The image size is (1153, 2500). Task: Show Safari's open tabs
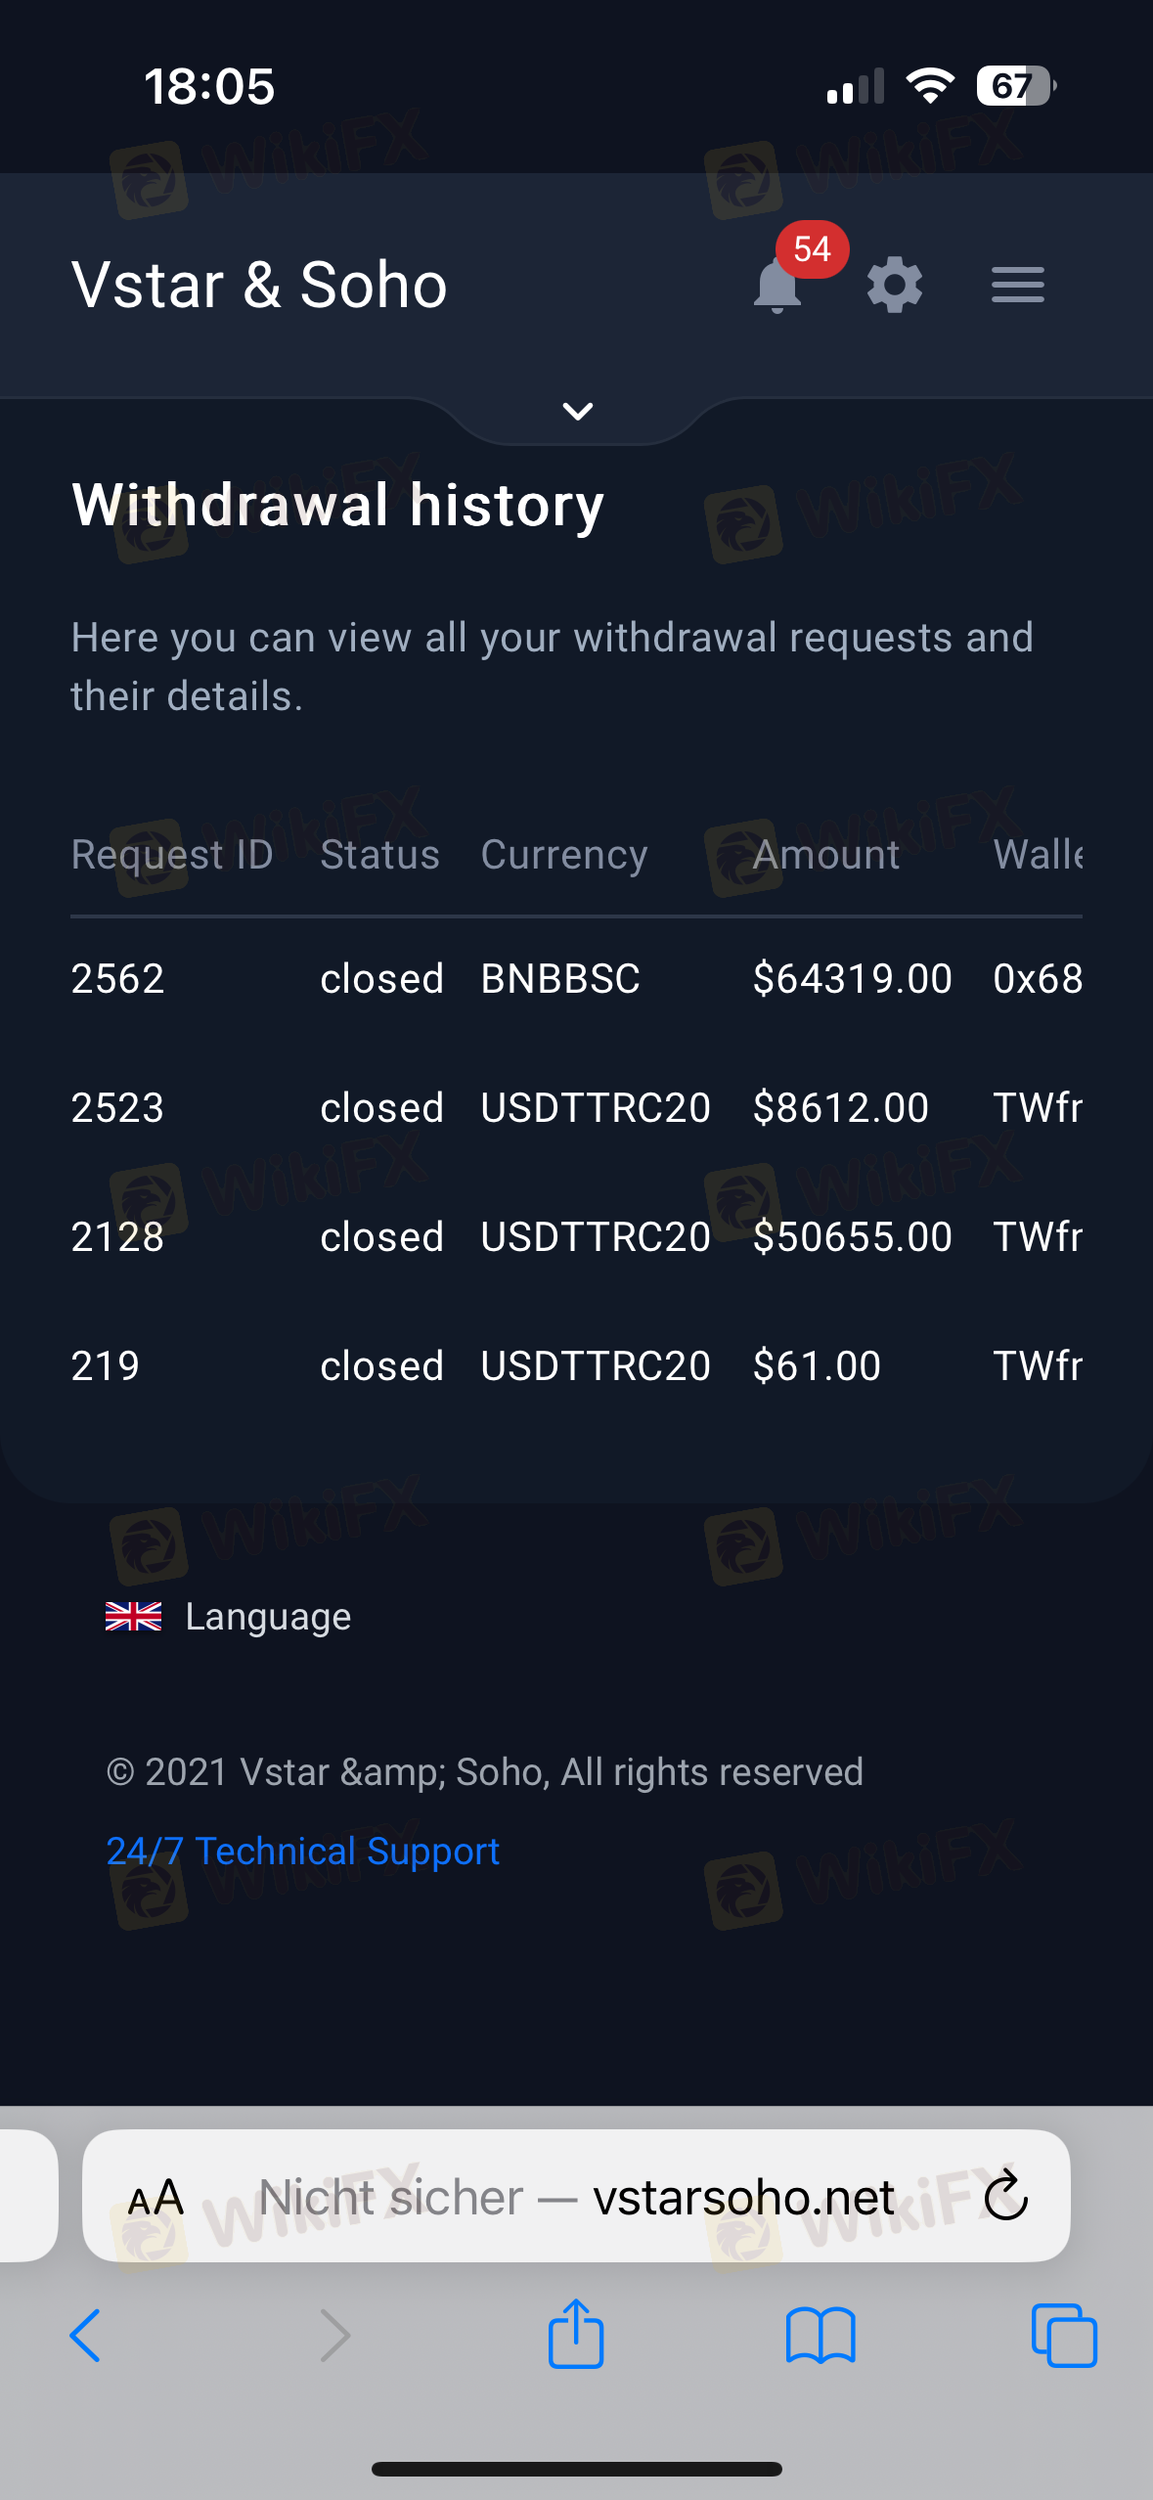pos(1064,2336)
